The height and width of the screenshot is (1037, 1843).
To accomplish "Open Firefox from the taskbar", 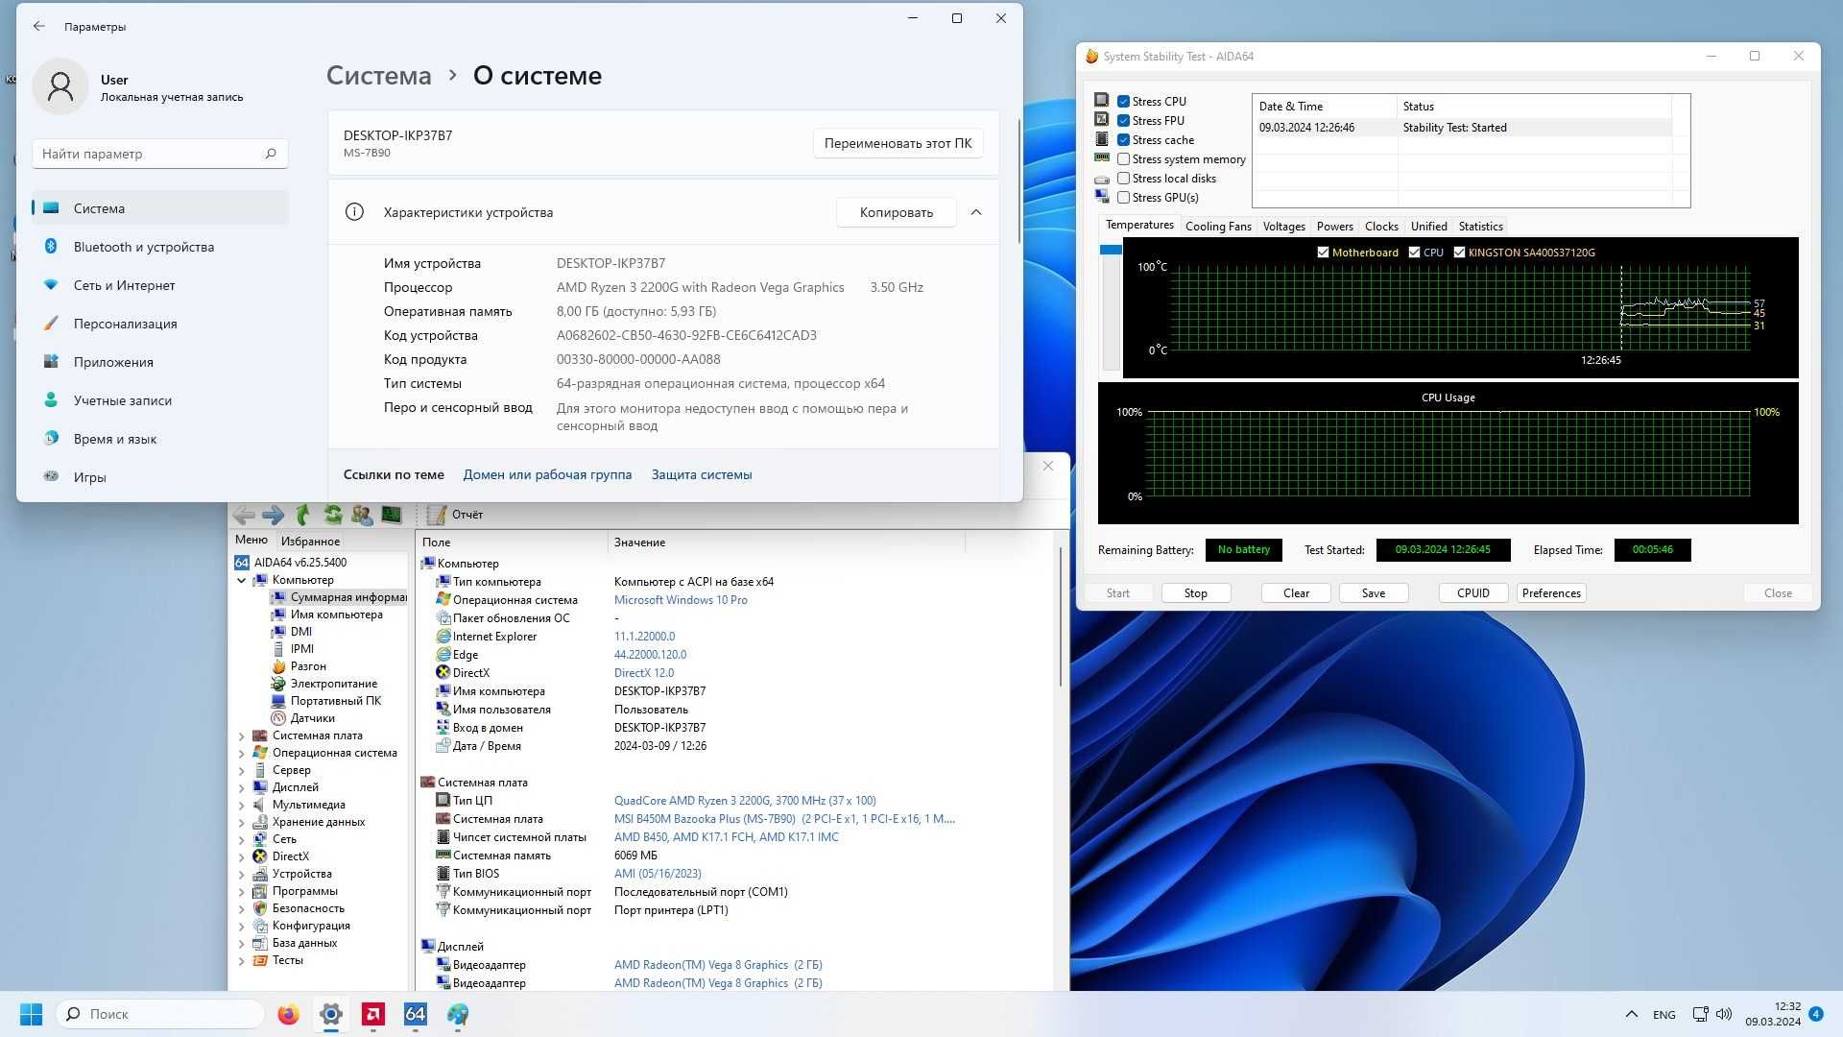I will (288, 1014).
